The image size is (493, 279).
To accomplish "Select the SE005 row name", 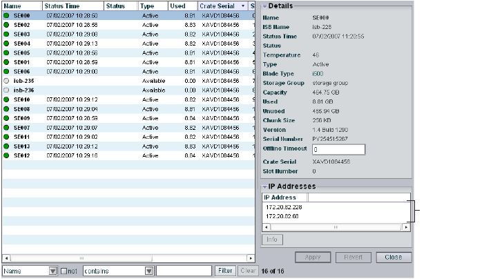I will tap(22, 53).
